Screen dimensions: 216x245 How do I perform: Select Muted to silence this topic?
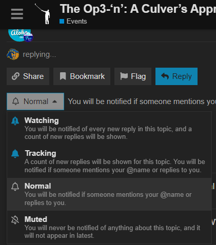tap(109, 227)
